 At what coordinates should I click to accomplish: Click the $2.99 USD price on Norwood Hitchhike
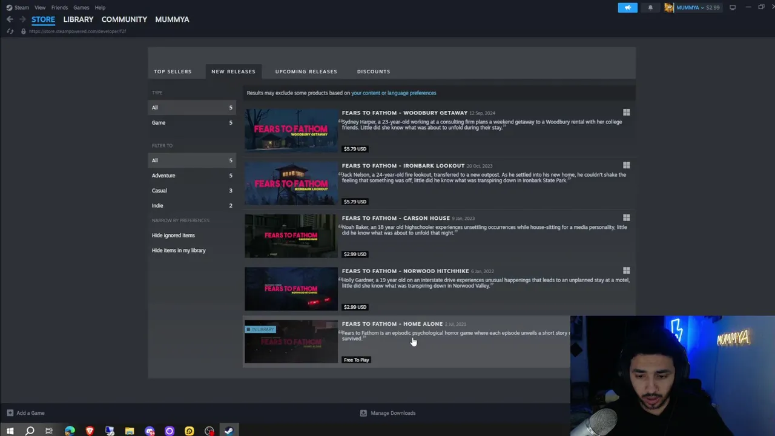(355, 306)
